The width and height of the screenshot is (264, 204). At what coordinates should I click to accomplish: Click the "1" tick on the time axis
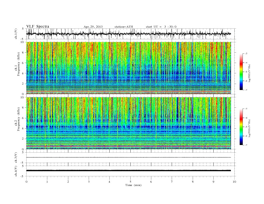[x=47, y=182]
